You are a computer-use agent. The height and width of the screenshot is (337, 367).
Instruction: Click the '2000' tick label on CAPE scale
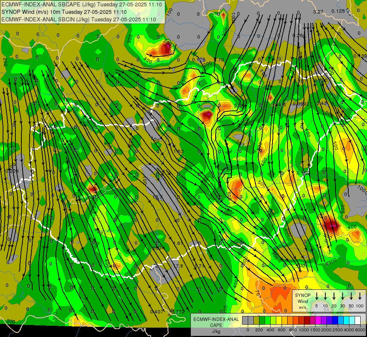click(x=327, y=330)
